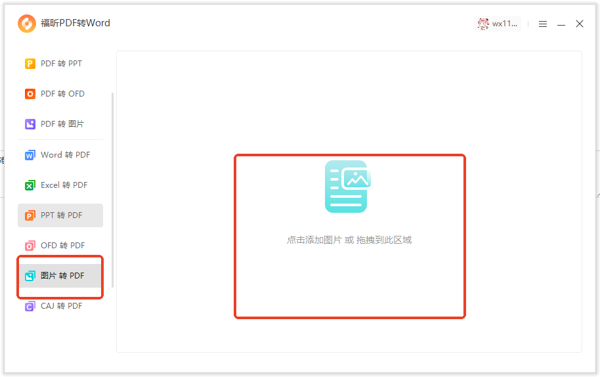This screenshot has height=377, width=600.
Task: Click the Foxit app logo icon
Action: pos(27,24)
